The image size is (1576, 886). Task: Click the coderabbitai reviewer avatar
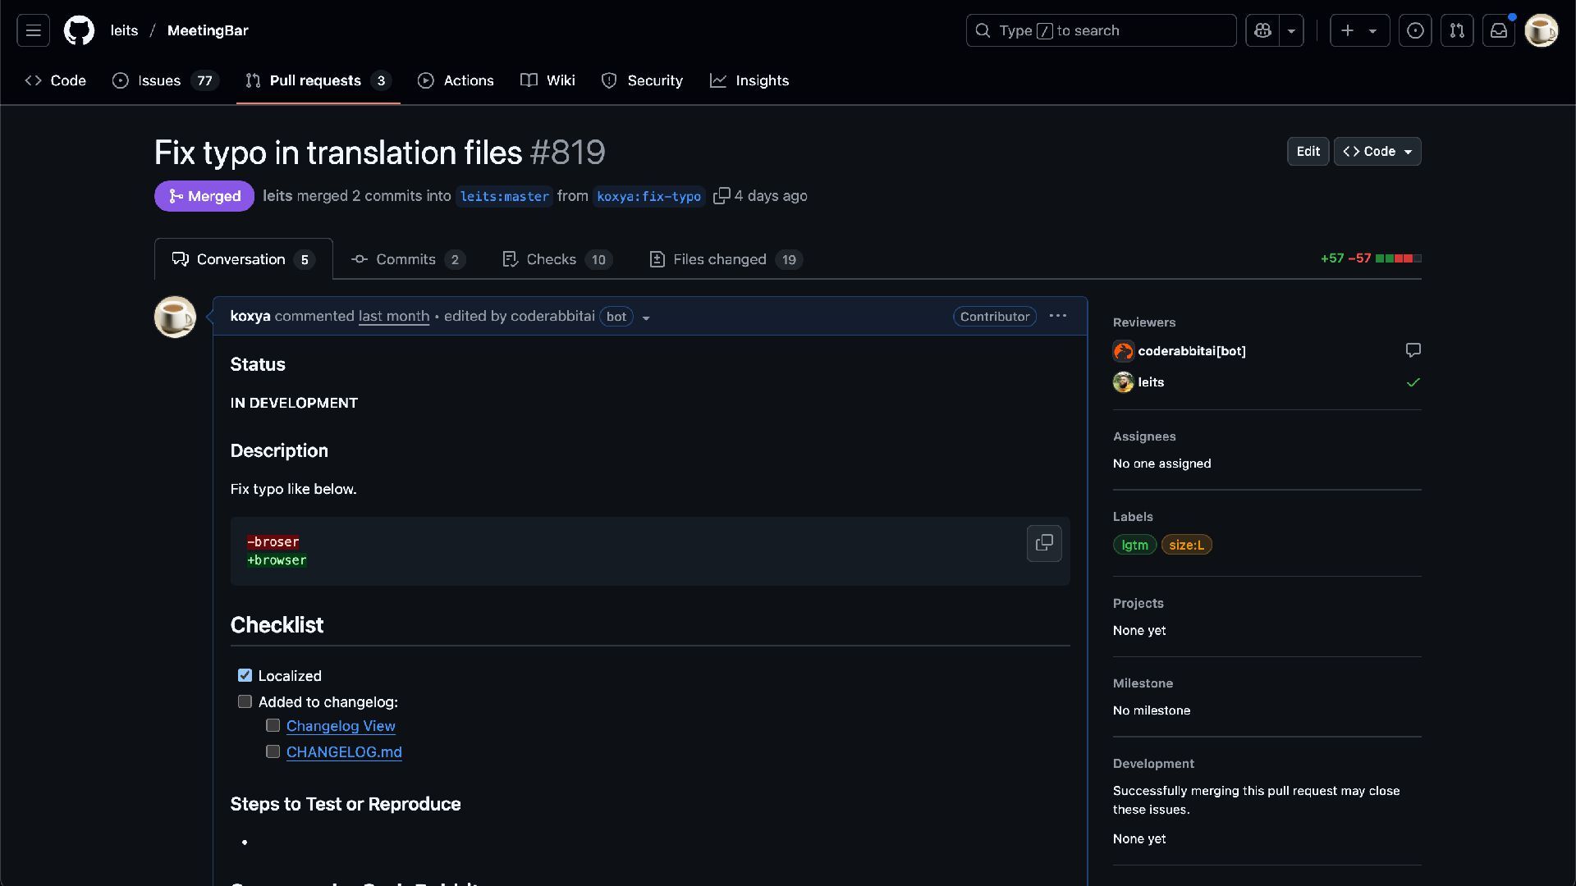1123,351
